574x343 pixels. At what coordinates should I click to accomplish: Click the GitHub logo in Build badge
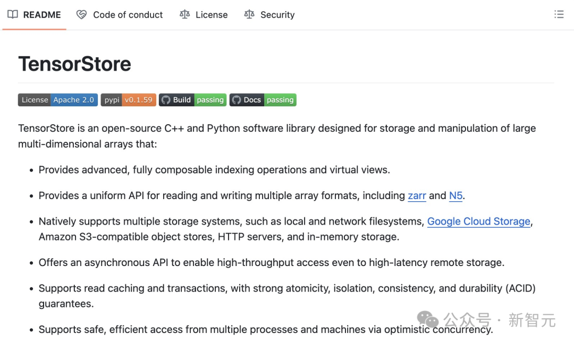click(166, 100)
